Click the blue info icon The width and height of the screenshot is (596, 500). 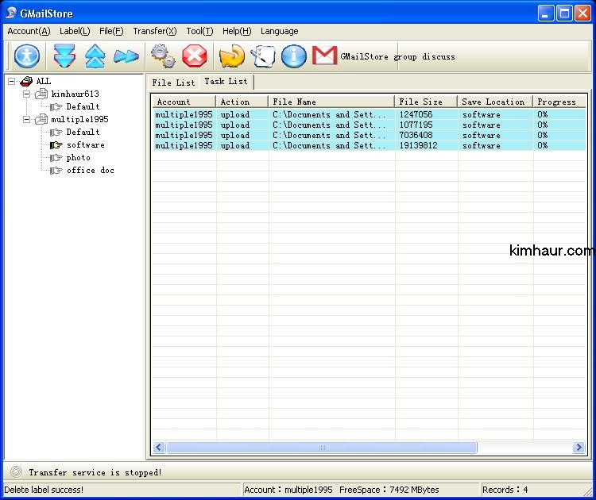(x=293, y=56)
